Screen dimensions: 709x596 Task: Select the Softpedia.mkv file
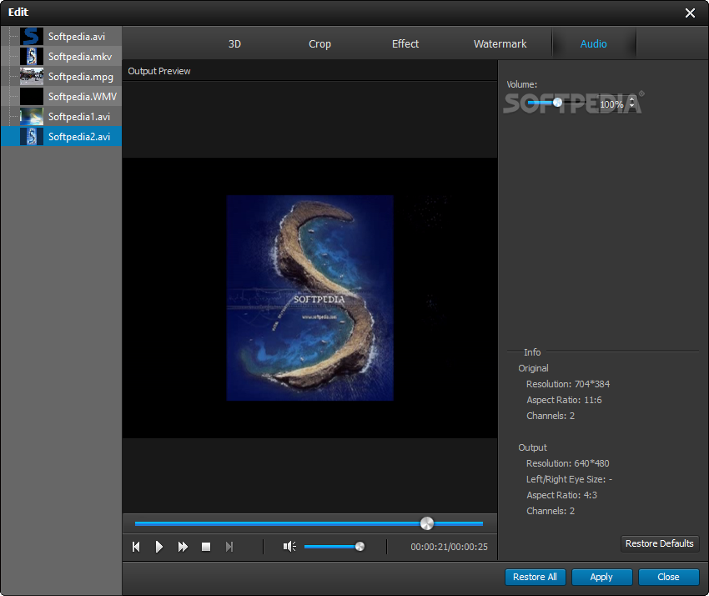point(80,57)
